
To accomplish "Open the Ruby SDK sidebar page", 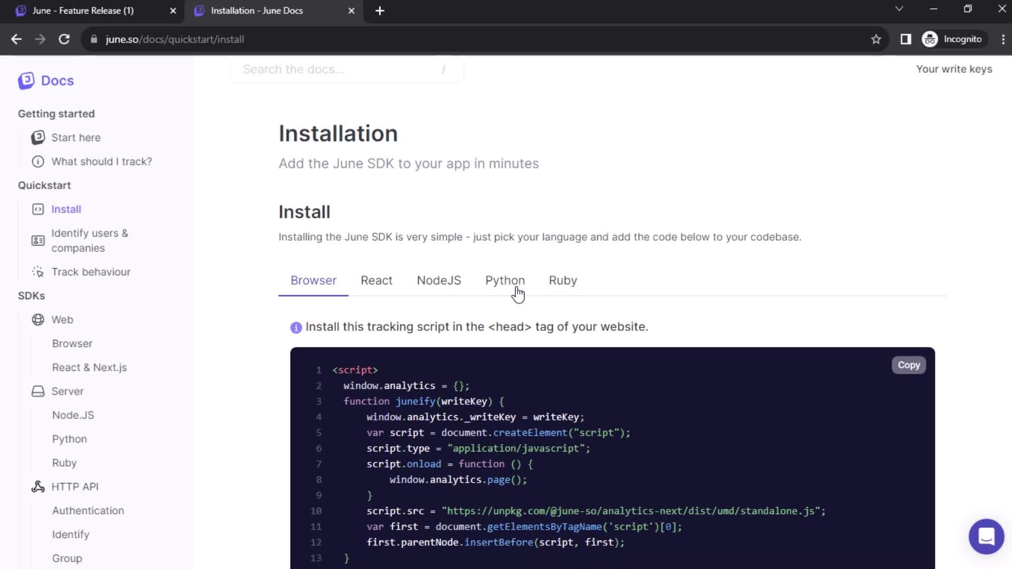I will point(64,463).
